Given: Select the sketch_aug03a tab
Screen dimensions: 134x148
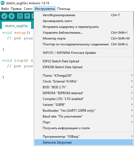Looking at the screenshot, I should 16,26.
